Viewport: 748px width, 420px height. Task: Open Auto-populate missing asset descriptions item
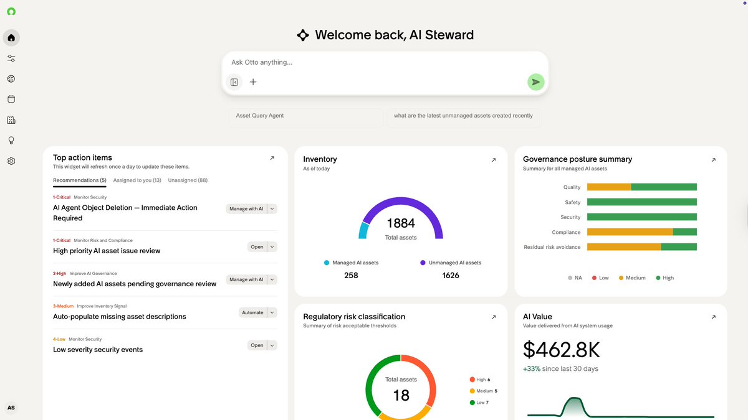point(120,317)
